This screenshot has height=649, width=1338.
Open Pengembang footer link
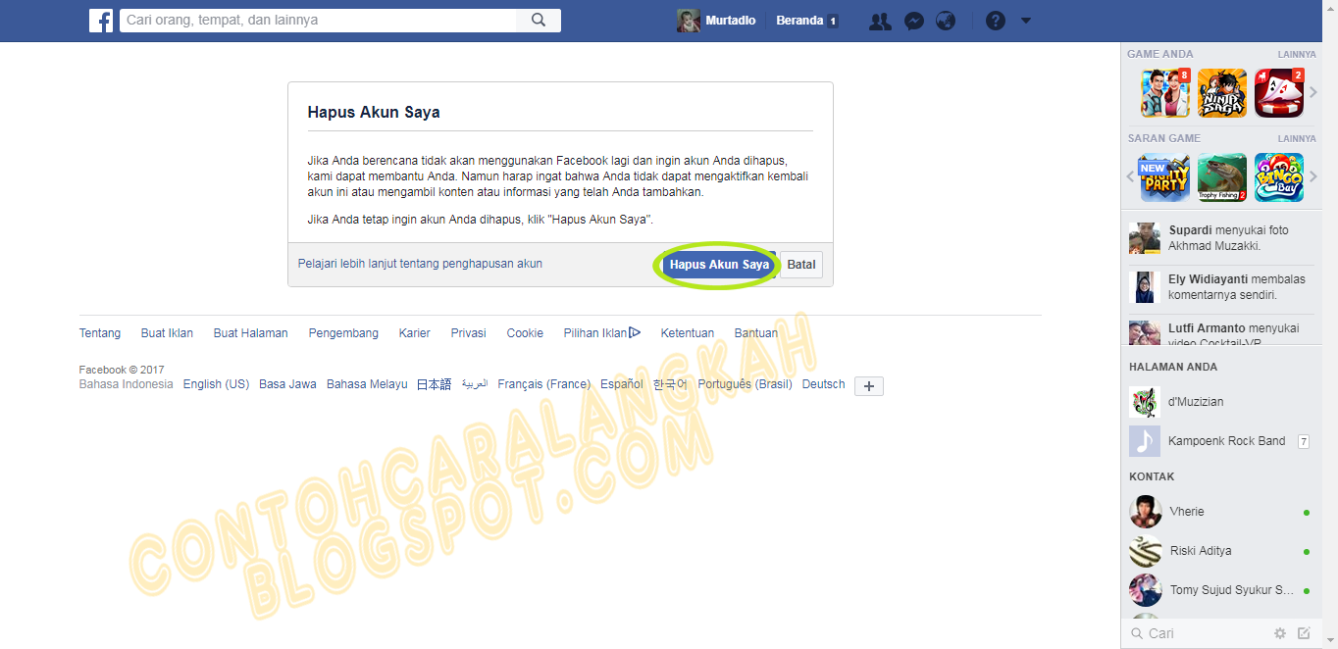(x=343, y=333)
